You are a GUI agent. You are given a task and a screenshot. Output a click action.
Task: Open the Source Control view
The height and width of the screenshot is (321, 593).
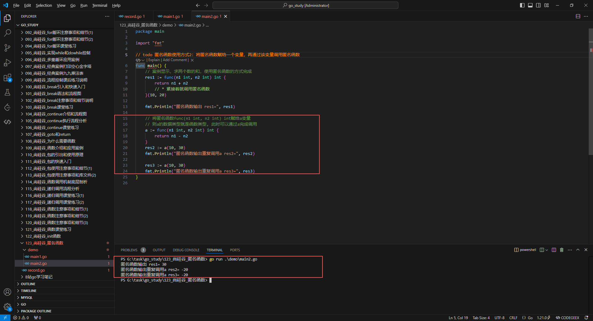pyautogui.click(x=7, y=48)
